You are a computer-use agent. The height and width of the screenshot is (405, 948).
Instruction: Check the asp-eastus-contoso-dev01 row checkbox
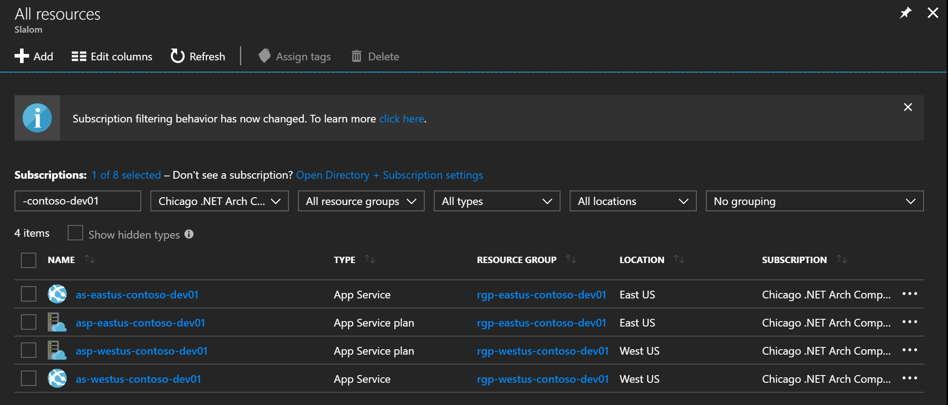coord(29,322)
